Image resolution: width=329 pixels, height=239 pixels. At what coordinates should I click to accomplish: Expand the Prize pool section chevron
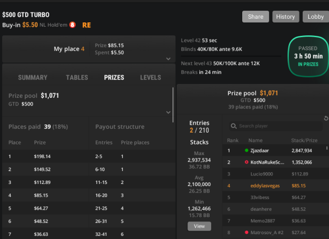tap(168, 112)
